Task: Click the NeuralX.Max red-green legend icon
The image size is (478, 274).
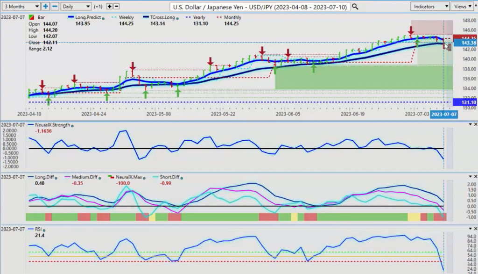Action: (x=111, y=177)
